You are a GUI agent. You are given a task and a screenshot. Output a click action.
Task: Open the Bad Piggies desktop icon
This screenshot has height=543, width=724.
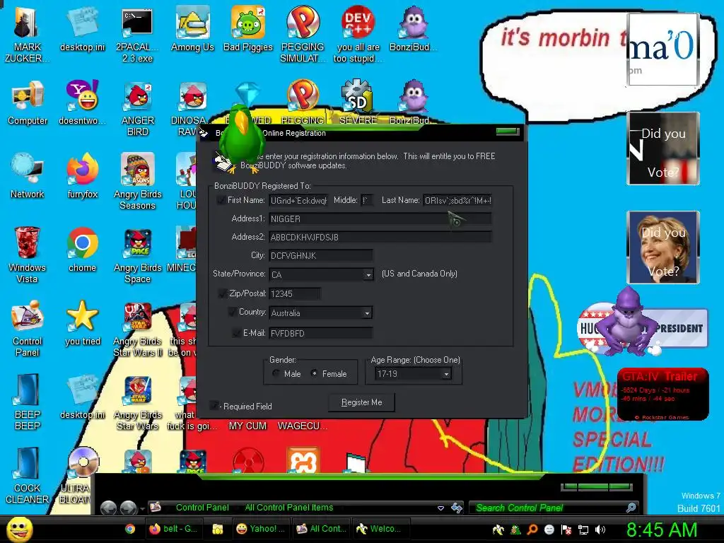248,28
